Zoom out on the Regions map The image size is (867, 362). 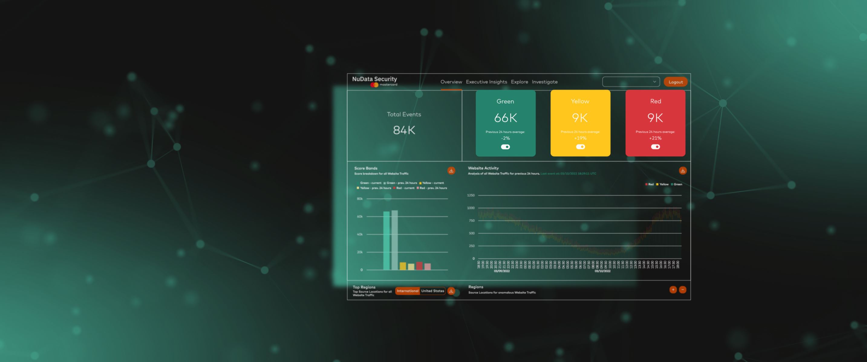[683, 290]
